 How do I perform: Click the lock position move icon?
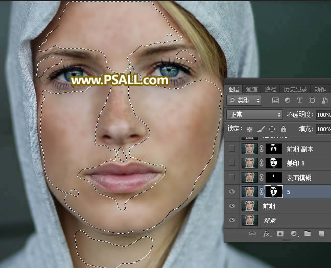(272, 129)
